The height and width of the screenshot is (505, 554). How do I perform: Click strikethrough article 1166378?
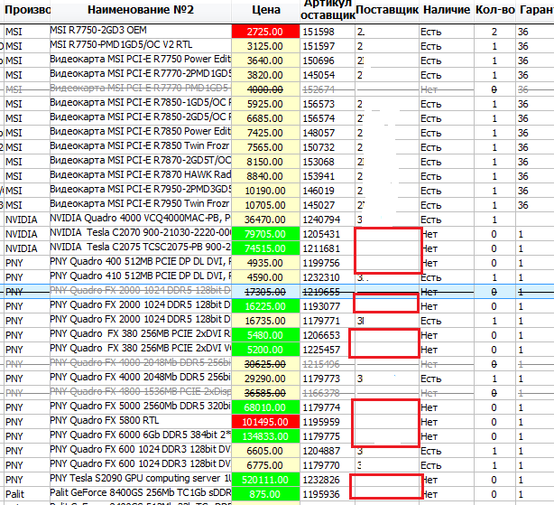click(x=321, y=393)
